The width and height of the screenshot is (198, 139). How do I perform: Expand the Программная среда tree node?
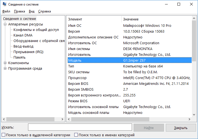[x=5, y=69]
